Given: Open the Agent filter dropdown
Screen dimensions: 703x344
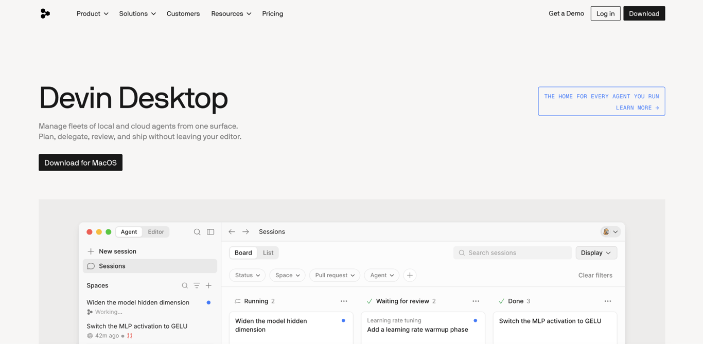Looking at the screenshot, I should coord(382,275).
